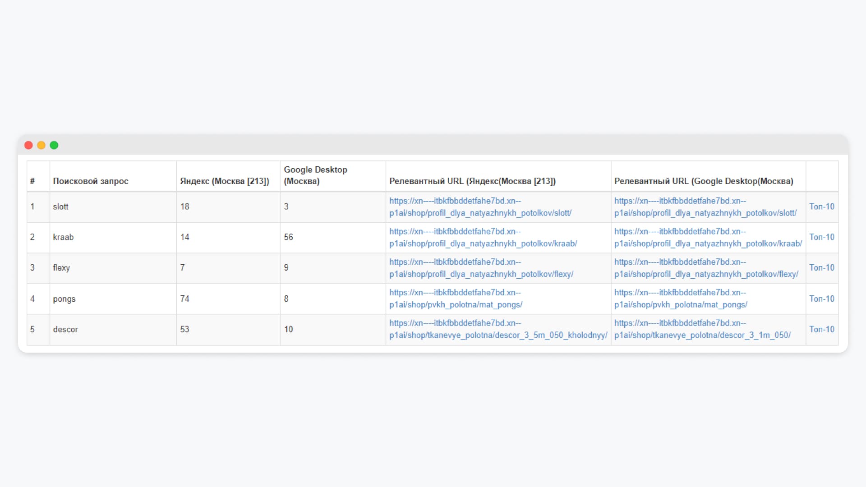Open Google URL link for slott
This screenshot has height=487, width=866.
pos(705,207)
